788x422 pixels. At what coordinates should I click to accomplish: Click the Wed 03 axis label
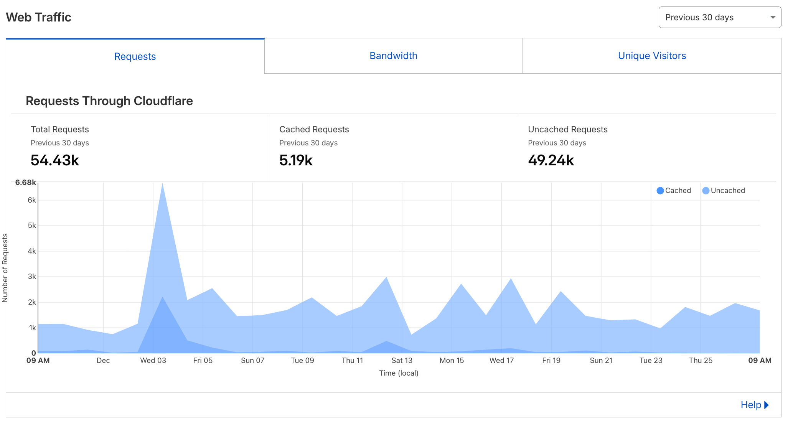pos(153,360)
